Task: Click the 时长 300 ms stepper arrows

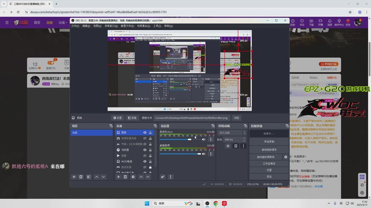Action: coord(244,140)
